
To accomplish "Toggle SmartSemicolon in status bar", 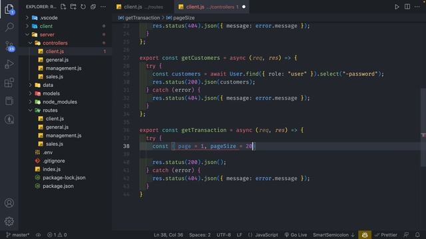I will [333, 235].
